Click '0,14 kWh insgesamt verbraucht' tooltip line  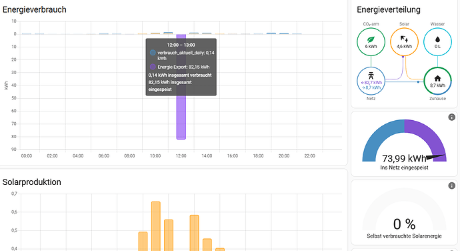click(x=180, y=75)
